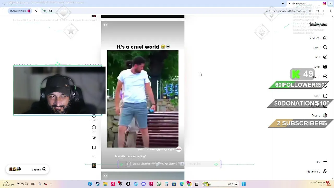Open Microsoft Edge from taskbar
334x188 pixels.
182,184
